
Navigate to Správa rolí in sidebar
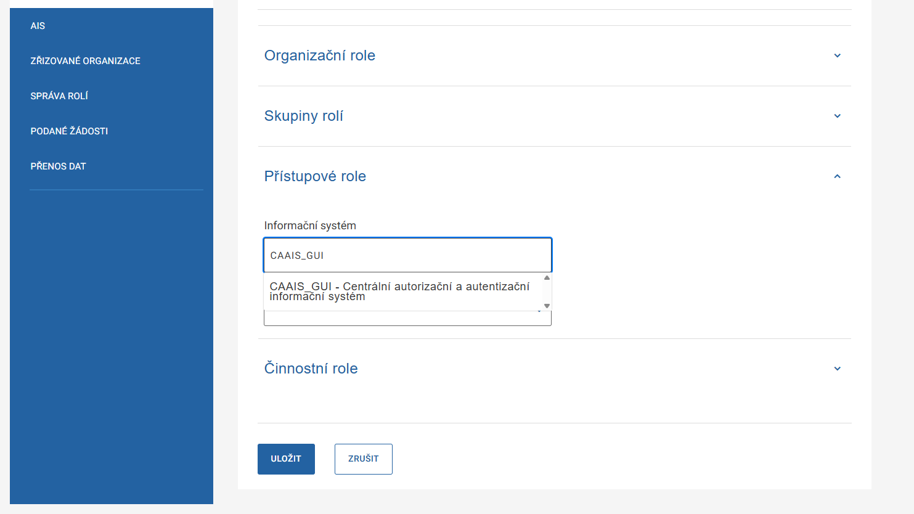pos(59,96)
